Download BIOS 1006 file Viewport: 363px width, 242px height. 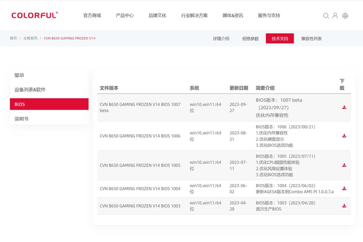(x=344, y=136)
